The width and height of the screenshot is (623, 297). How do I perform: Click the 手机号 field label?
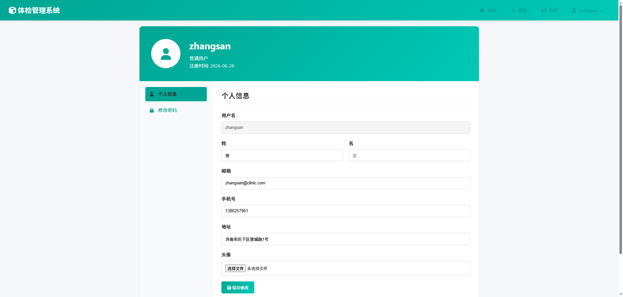(229, 199)
